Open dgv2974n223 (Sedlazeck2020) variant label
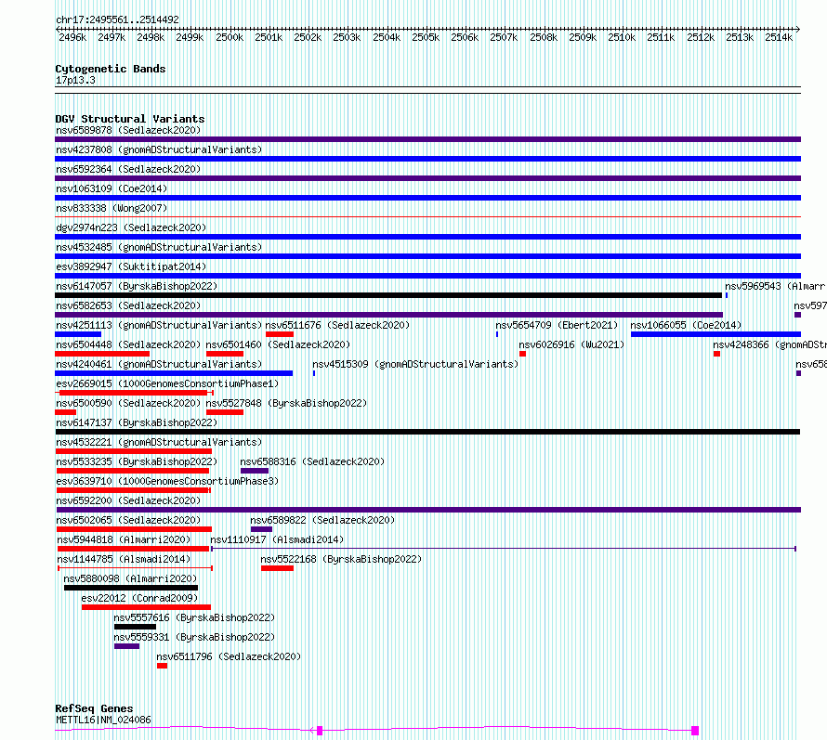The width and height of the screenshot is (827, 740). point(131,227)
